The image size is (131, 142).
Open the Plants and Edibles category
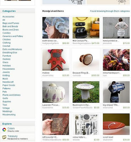pos(11,95)
